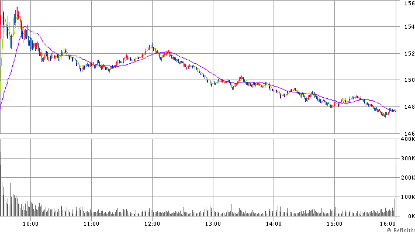This screenshot has height=234, width=415.
Task: Select the 14:00 time axis label
Action: click(274, 223)
